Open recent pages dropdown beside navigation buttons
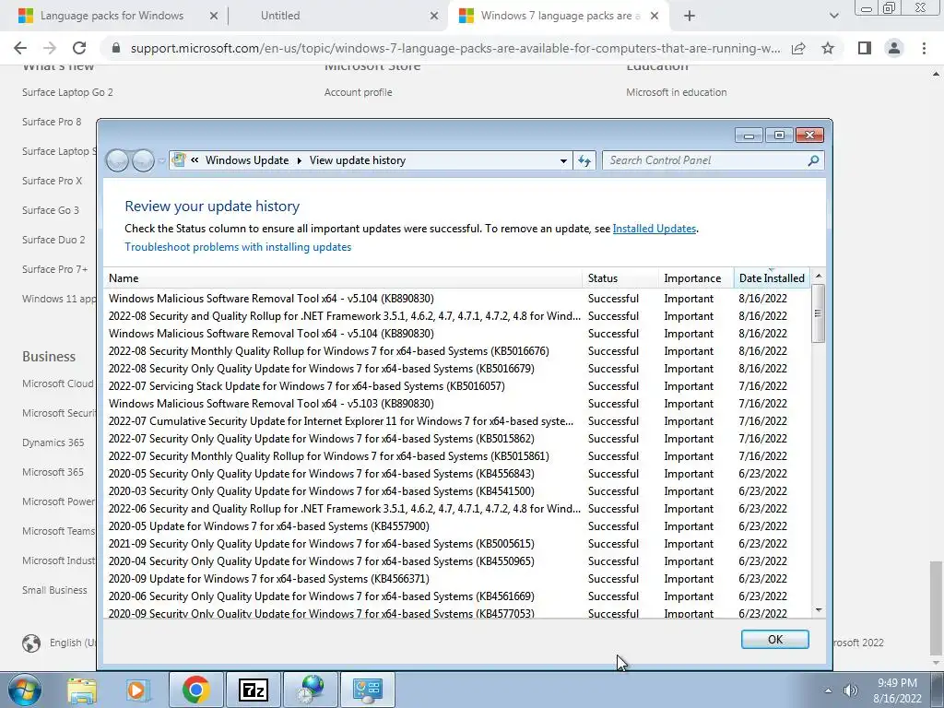The height and width of the screenshot is (708, 944). [161, 160]
